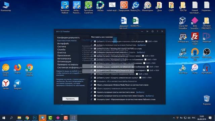Open UltData desktop shortcut
Viewport: 215px width, 121px height.
[100, 6]
